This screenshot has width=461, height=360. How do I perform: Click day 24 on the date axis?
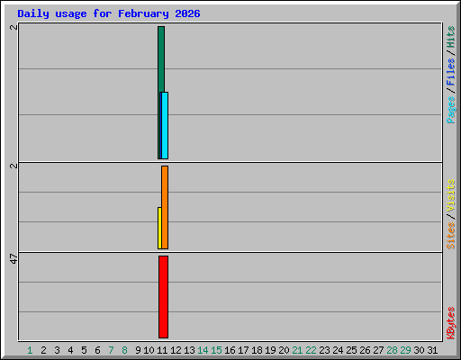(338, 350)
